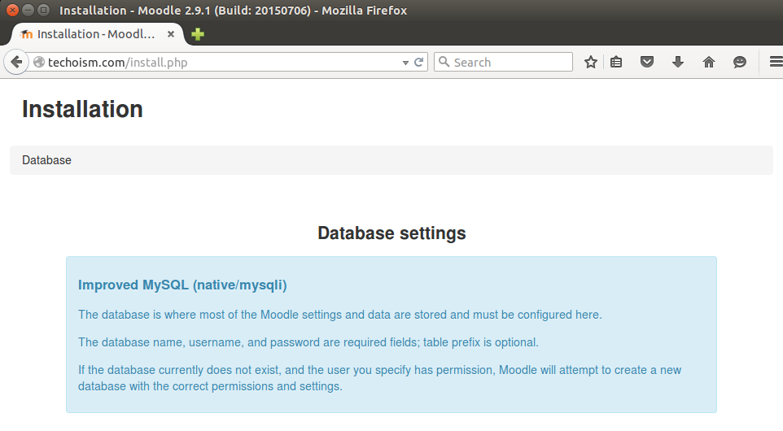Image resolution: width=783 pixels, height=431 pixels.
Task: Open the Pocket icon in toolbar
Action: 647,63
